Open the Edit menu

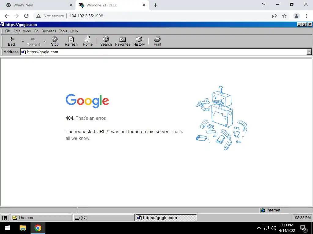[17, 31]
